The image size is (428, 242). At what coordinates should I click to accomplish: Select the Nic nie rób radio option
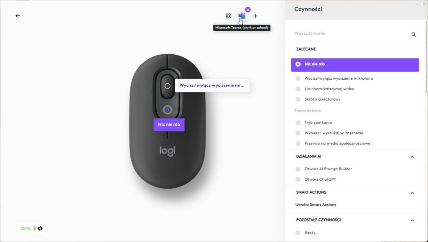(355, 65)
